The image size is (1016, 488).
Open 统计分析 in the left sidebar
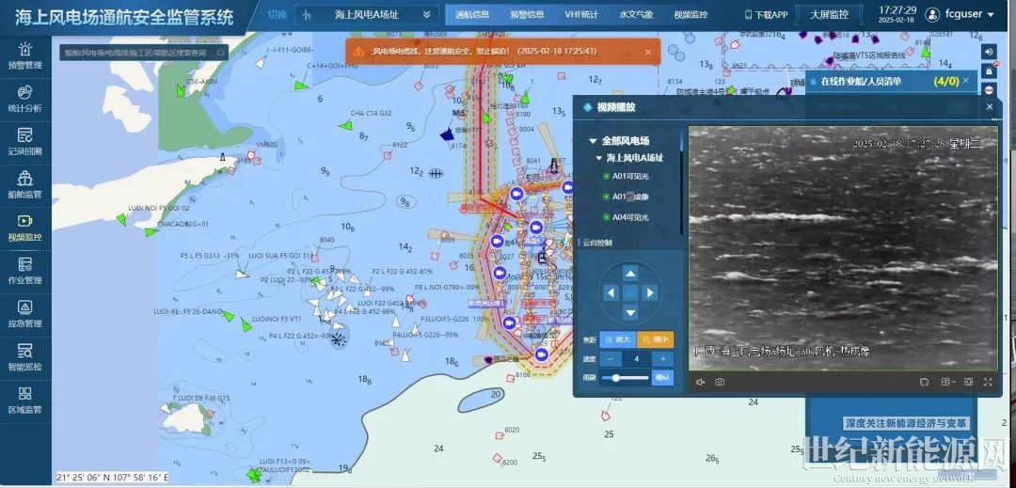pos(24,99)
